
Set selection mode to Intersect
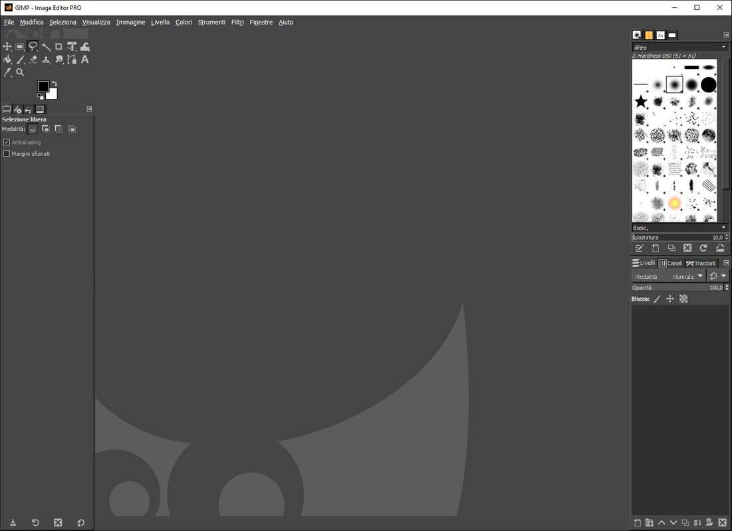click(72, 129)
